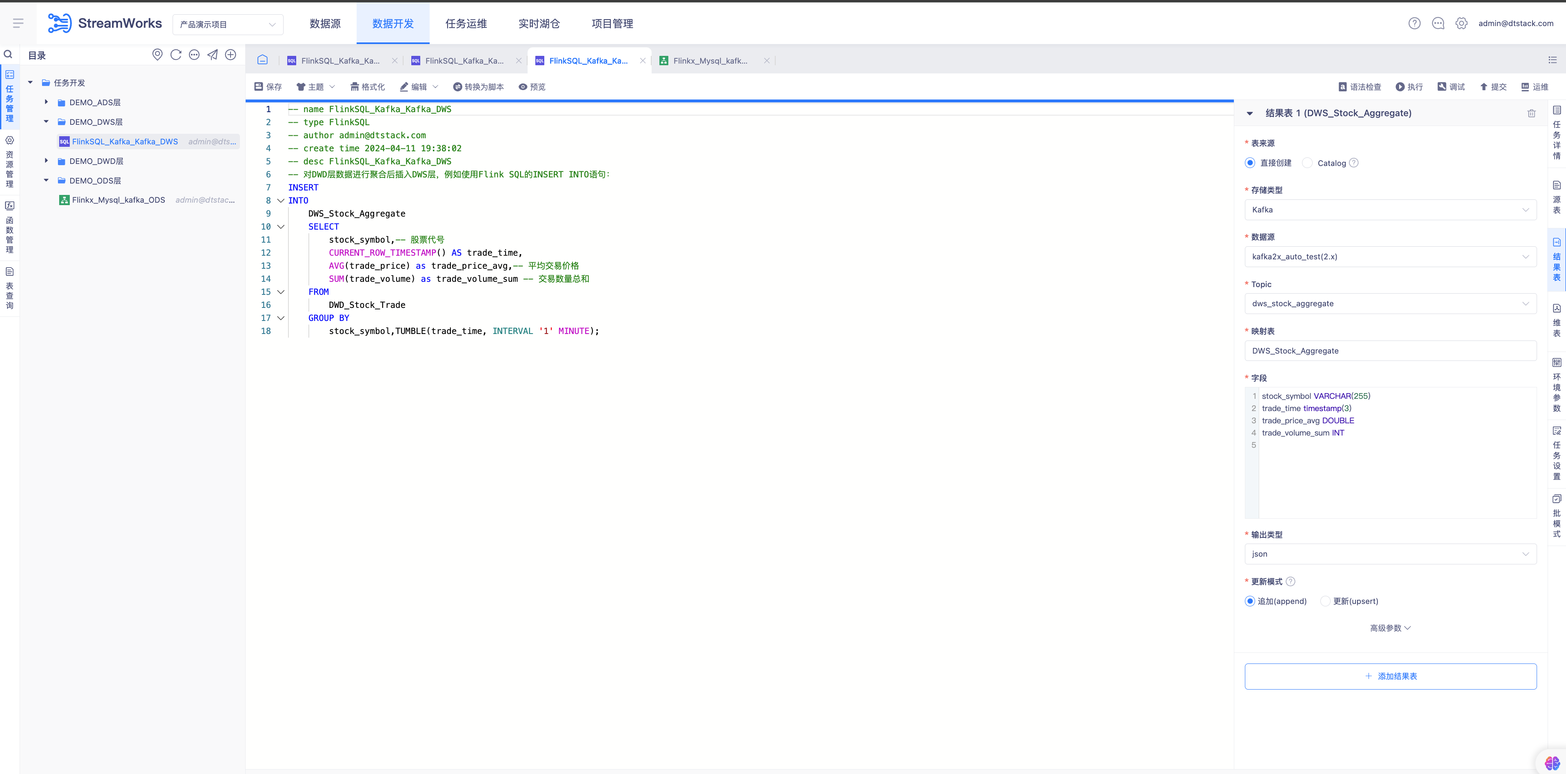Screen dimensions: 1566x774
Task: Click 语法检查 syntax check button
Action: click(x=1360, y=87)
